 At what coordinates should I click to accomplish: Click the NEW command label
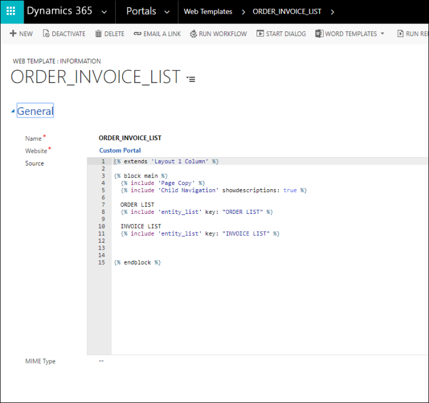pyautogui.click(x=26, y=34)
